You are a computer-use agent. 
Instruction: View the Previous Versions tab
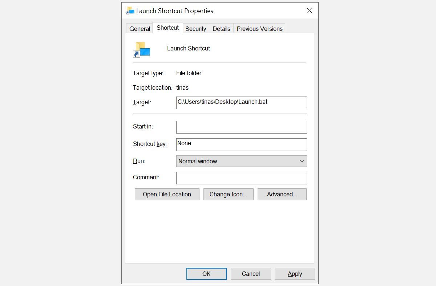(259, 28)
